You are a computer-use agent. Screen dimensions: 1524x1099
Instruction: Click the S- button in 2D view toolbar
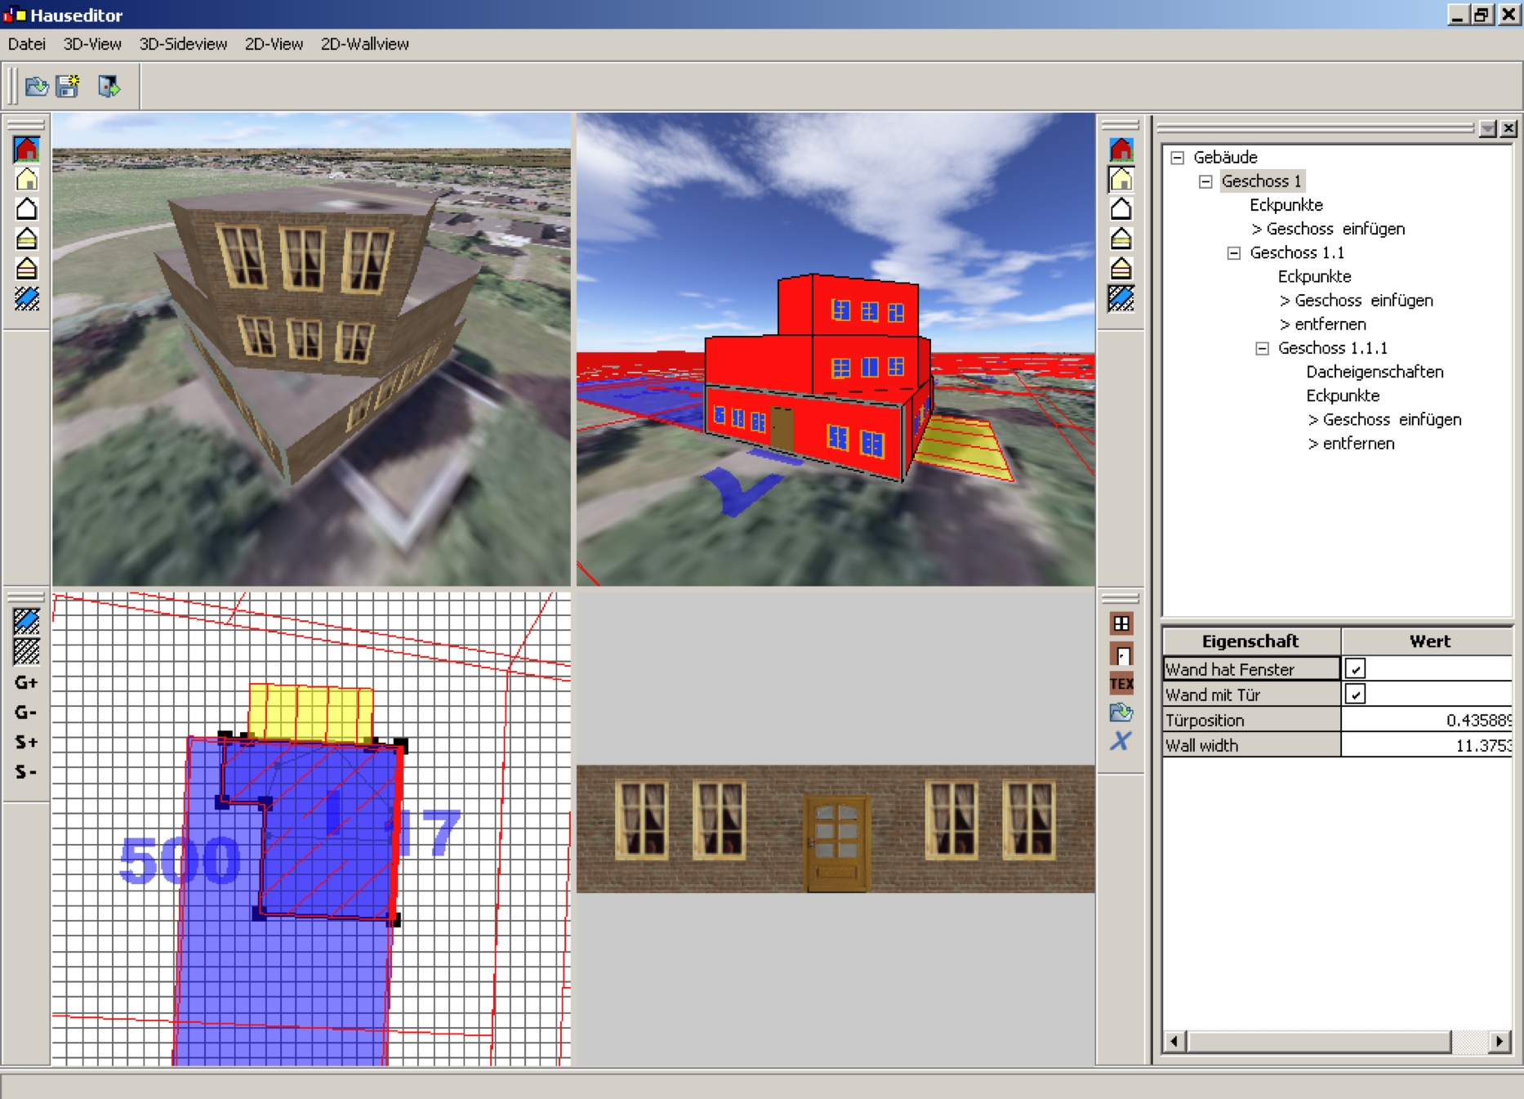click(x=26, y=771)
